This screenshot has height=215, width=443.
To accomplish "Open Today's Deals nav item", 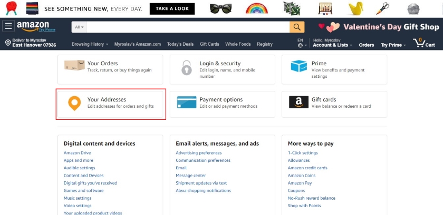I will pyautogui.click(x=180, y=44).
